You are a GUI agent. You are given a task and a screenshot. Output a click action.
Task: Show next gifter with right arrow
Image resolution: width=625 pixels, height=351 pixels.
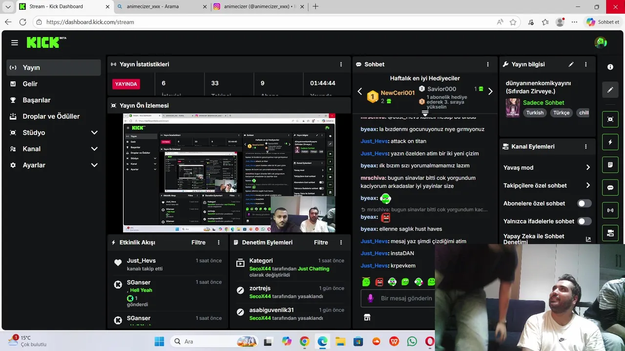pyautogui.click(x=490, y=91)
